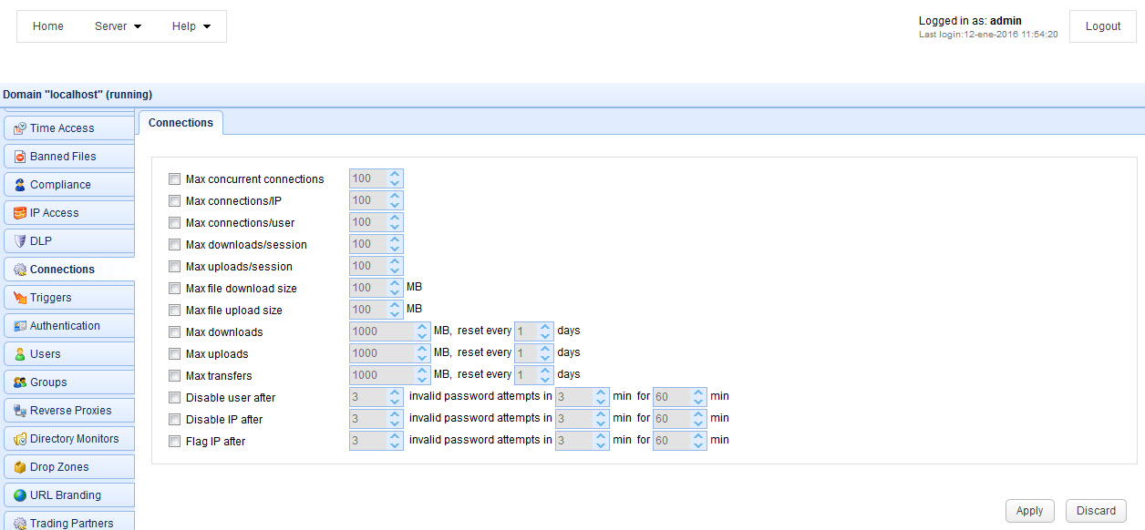The height and width of the screenshot is (530, 1145).
Task: Click the Users sidebar icon
Action: 18,353
